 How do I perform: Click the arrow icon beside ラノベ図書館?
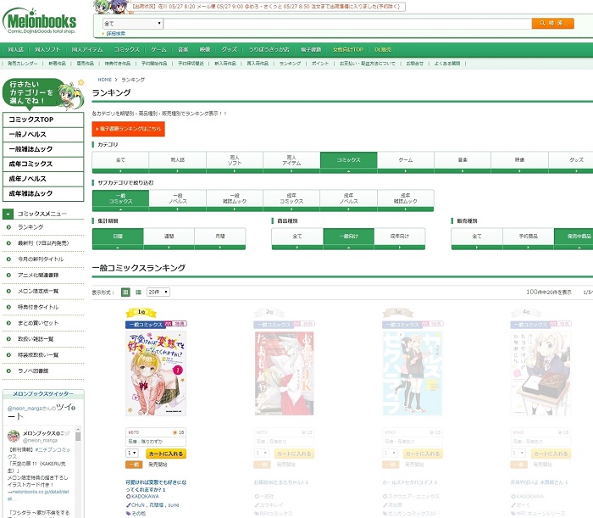click(8, 370)
